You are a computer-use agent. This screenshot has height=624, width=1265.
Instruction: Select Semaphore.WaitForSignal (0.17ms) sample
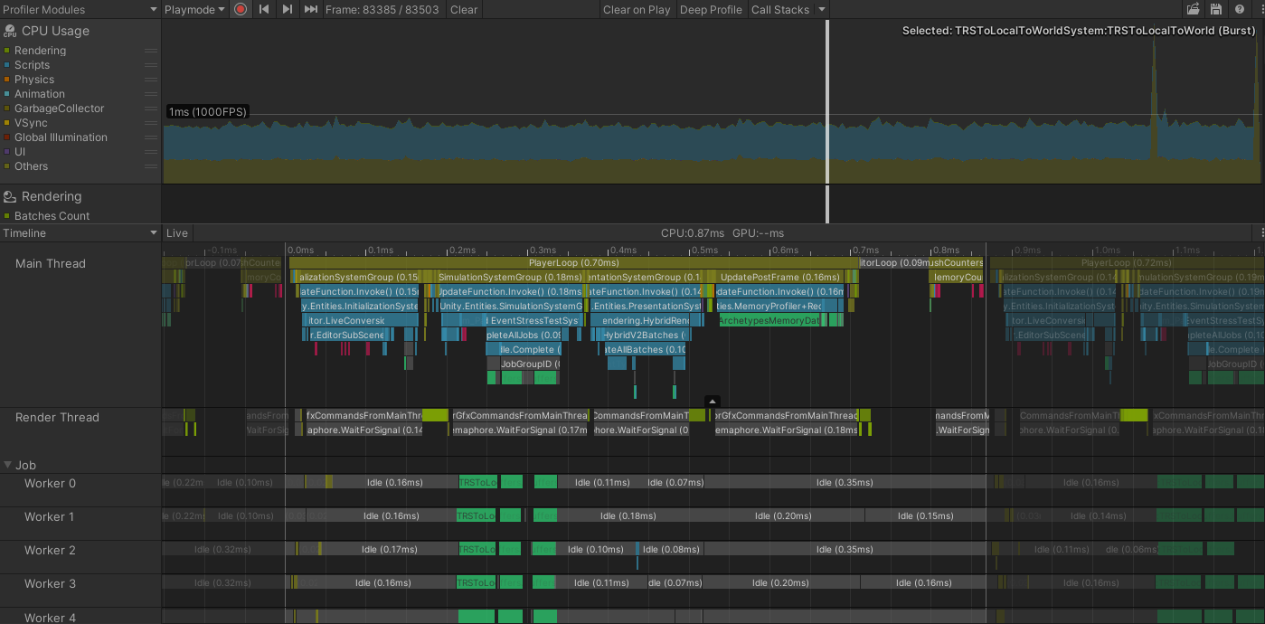520,430
